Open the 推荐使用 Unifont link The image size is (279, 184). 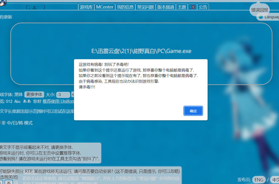[x=58, y=101]
